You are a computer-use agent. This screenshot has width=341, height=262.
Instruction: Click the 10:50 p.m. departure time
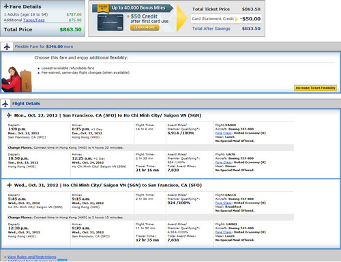[x=18, y=158]
